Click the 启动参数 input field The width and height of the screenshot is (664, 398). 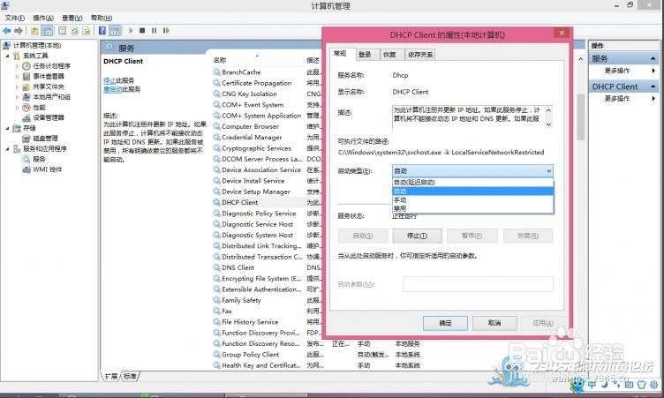[x=478, y=284]
